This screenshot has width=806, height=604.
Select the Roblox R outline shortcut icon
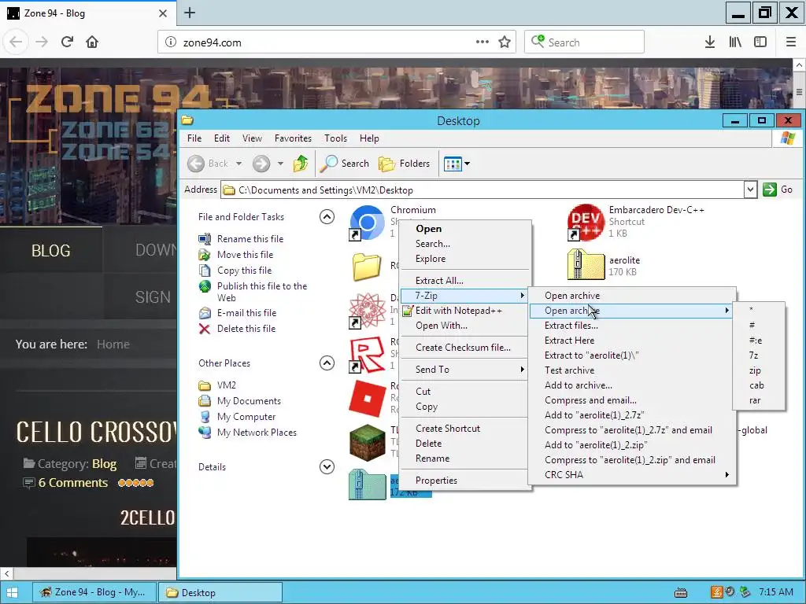click(x=367, y=355)
